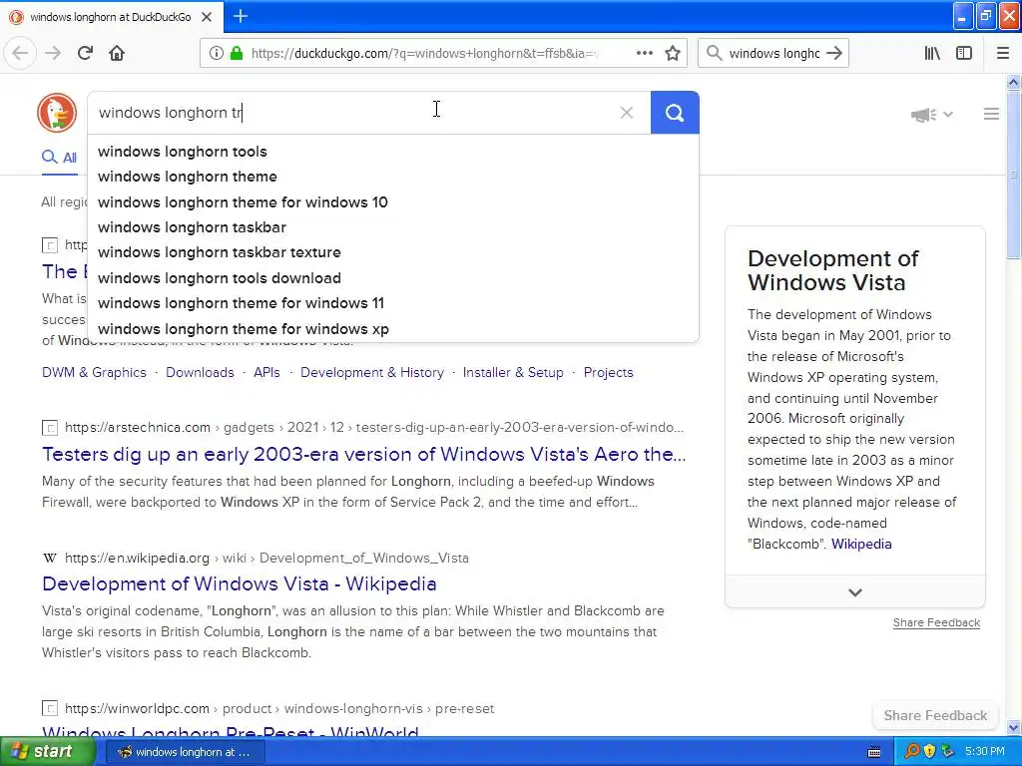Open the APIs sitelink

point(266,373)
